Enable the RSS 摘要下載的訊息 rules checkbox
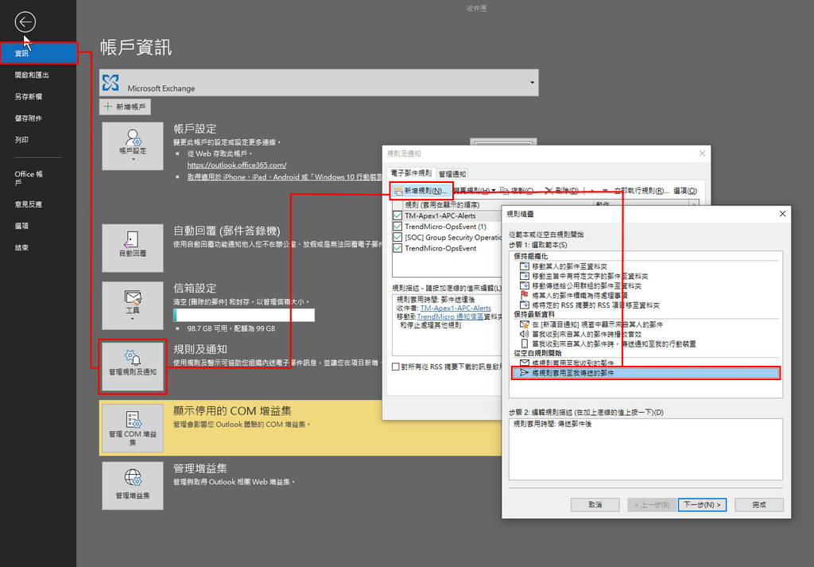814x567 pixels. pos(396,367)
